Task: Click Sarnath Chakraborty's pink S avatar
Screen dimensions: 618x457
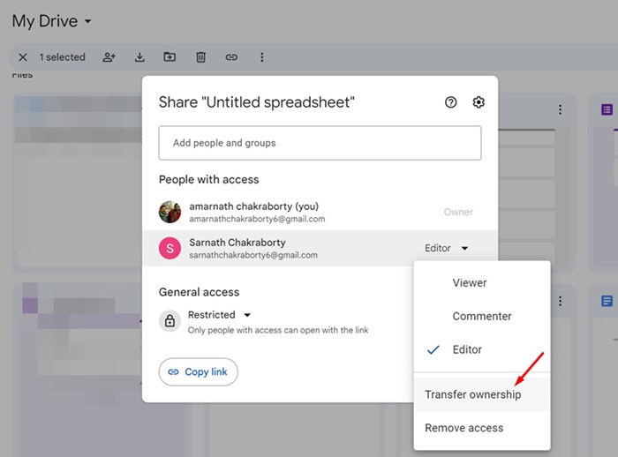Action: point(170,248)
